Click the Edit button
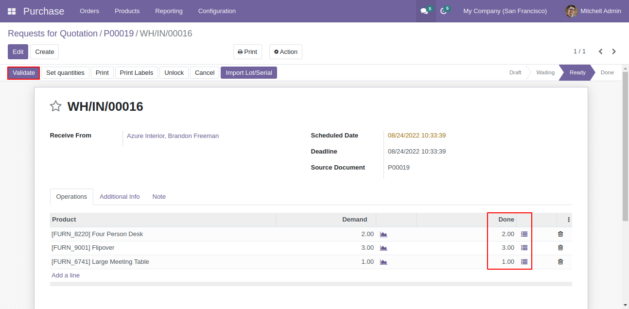Image resolution: width=629 pixels, height=309 pixels. pos(18,52)
